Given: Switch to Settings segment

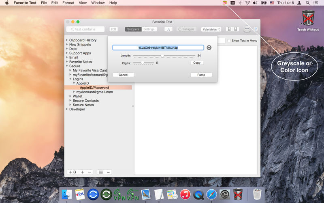Looking at the screenshot, I should coord(149,29).
